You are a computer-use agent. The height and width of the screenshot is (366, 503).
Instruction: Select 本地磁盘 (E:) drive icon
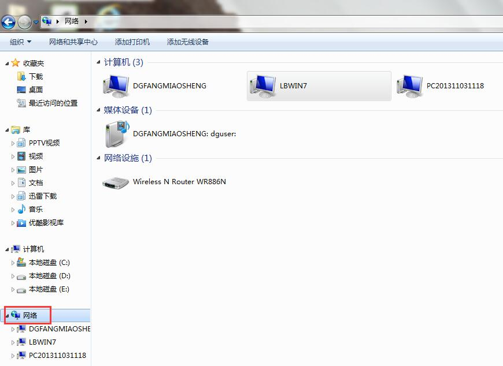coord(21,290)
